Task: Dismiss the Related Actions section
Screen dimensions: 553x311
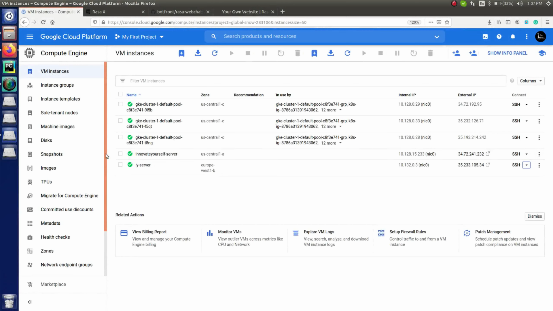Action: click(x=535, y=216)
